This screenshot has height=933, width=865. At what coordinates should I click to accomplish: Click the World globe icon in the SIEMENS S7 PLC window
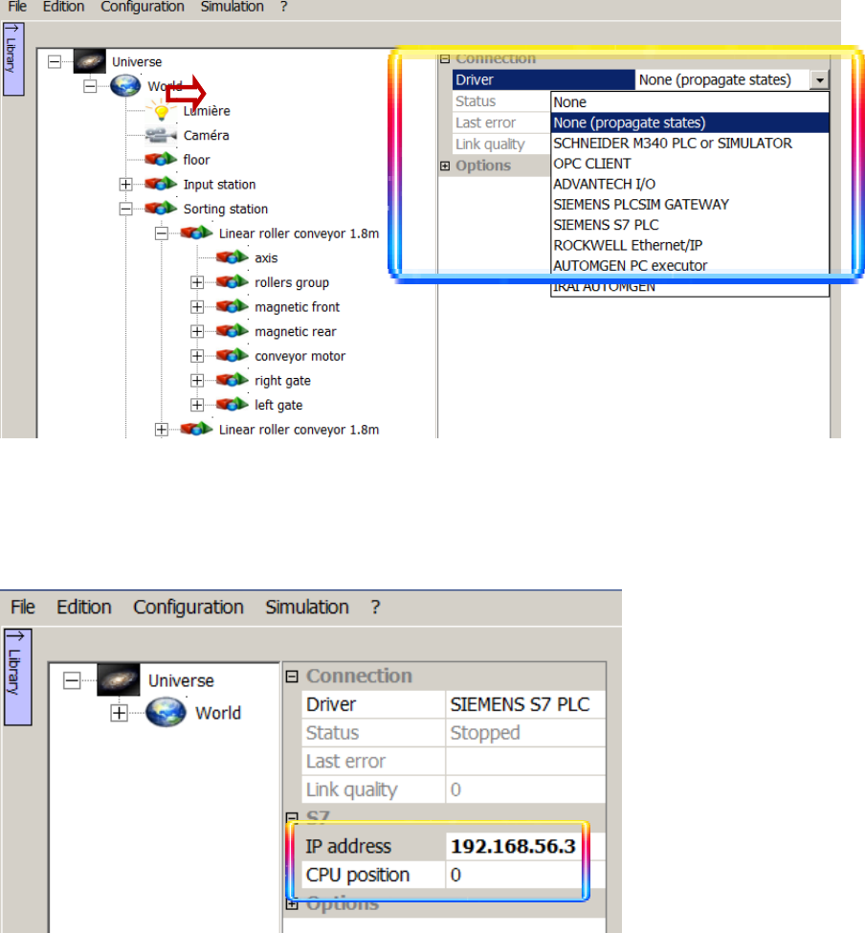(x=166, y=712)
